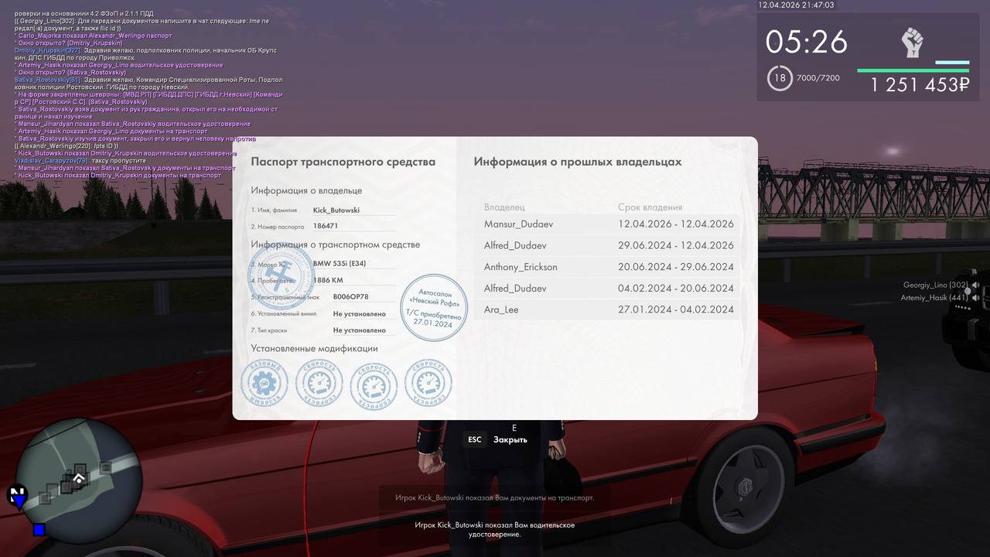Viewport: 990px width, 557px height.
Task: Click speaker icon next to Artemiy_Hasik (441)
Action: click(x=975, y=298)
